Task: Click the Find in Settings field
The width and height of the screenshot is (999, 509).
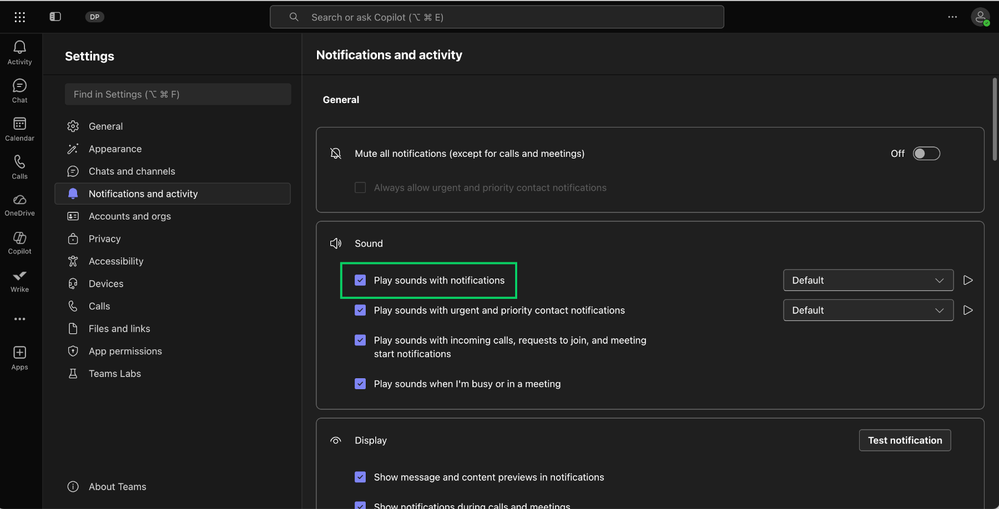Action: tap(178, 94)
